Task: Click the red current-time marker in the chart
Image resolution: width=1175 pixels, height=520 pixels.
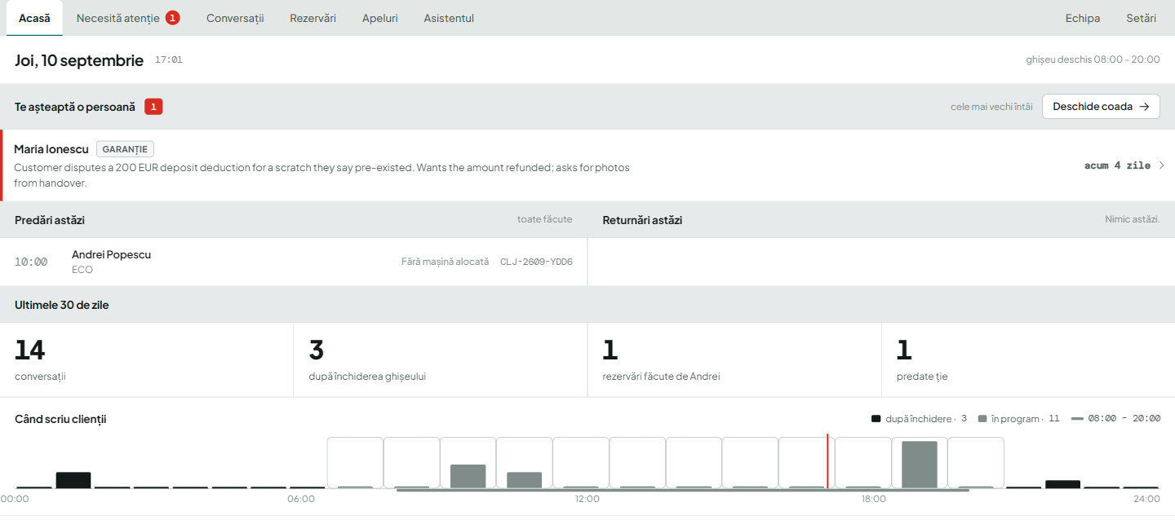Action: pos(827,461)
